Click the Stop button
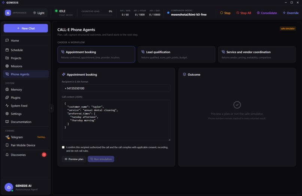 (x=225, y=13)
